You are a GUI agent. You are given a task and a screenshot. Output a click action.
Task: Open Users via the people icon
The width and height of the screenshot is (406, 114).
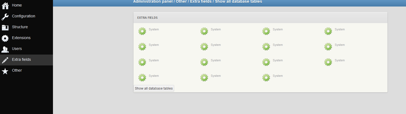pos(5,49)
